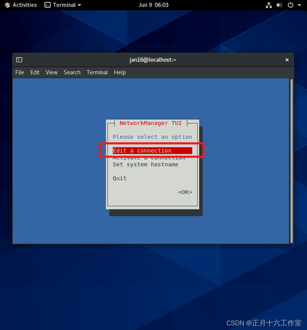Viewport: 307px width, 330px height.
Task: Select the "Set system hostname" option
Action: pyautogui.click(x=146, y=164)
